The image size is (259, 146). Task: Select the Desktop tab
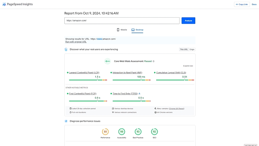tap(137, 30)
